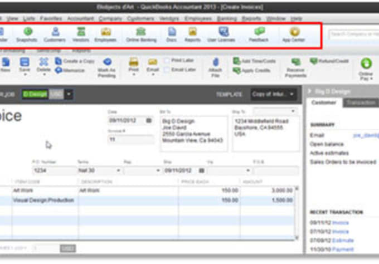
Task: Click the Search Company or Help field
Action: 354,35
